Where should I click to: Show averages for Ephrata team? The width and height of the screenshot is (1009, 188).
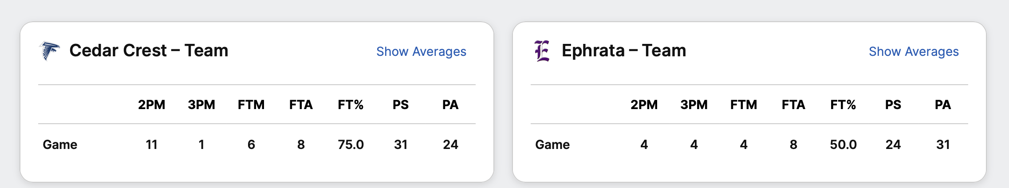click(914, 51)
